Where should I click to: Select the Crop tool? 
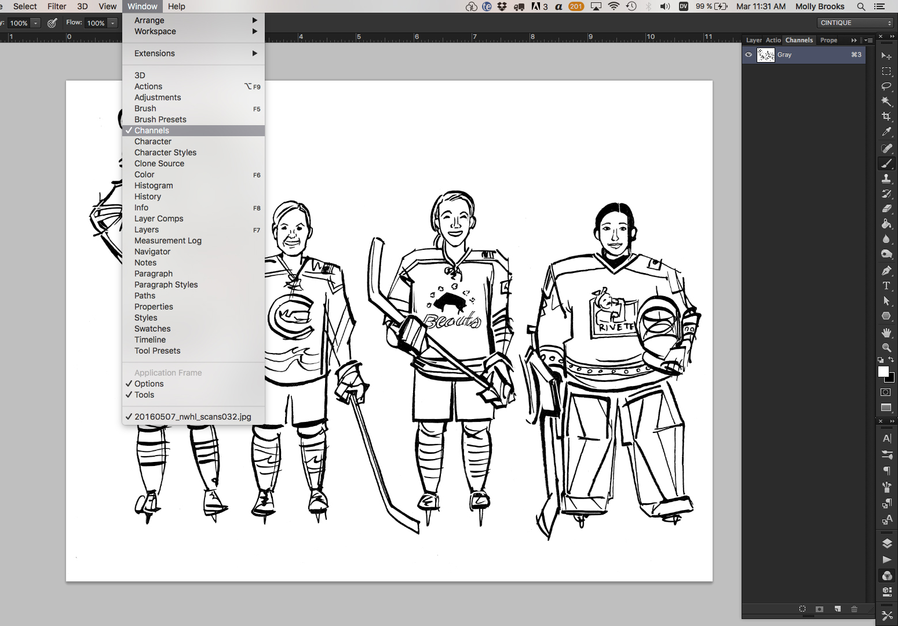pos(886,117)
